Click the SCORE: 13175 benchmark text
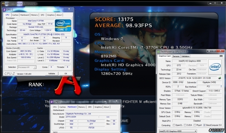 (114, 19)
